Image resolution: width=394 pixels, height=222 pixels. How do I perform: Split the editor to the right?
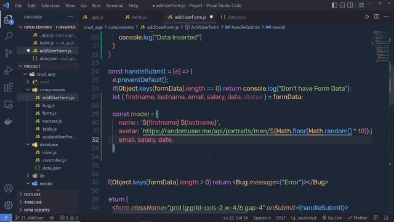[x=376, y=17]
